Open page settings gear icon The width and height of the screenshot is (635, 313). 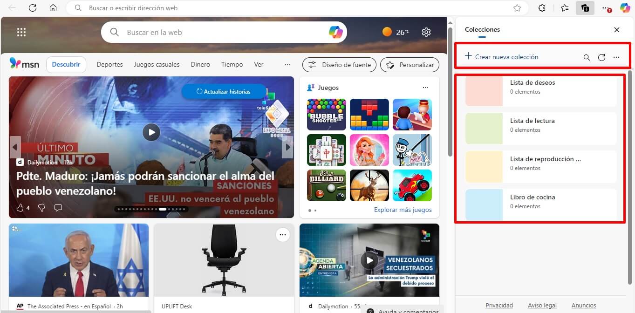[426, 32]
